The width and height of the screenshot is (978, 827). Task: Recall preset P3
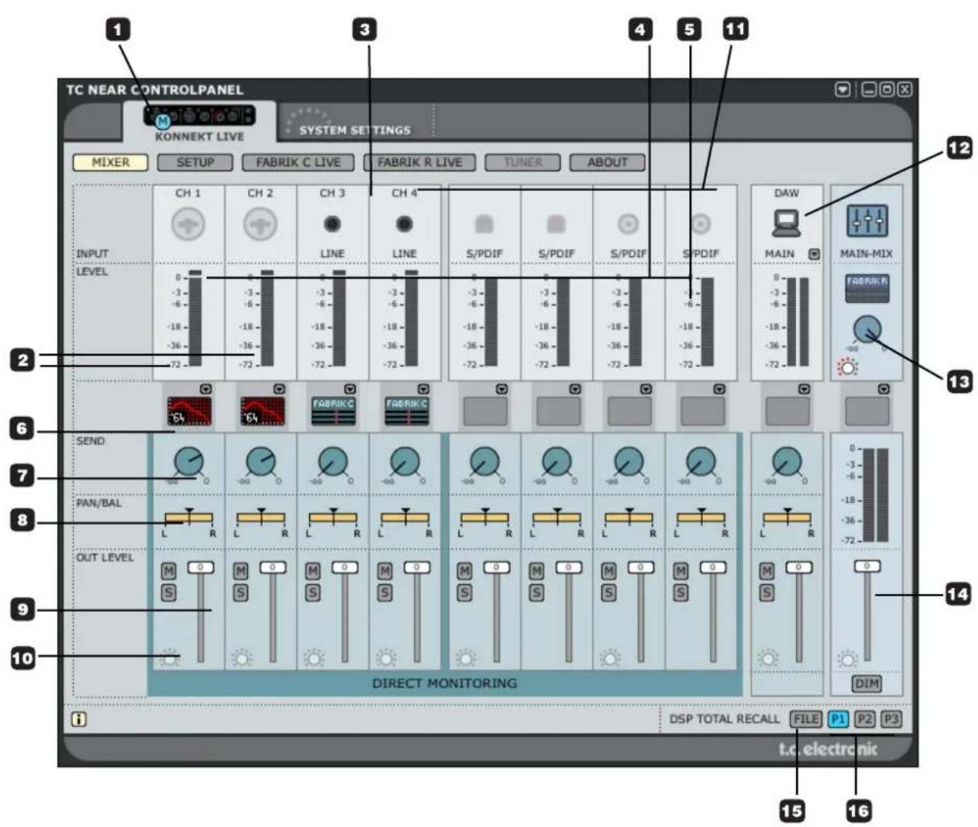click(x=891, y=719)
